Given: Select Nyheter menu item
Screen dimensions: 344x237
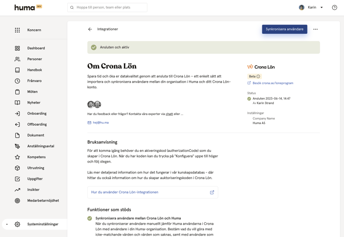Looking at the screenshot, I should 34,103.
